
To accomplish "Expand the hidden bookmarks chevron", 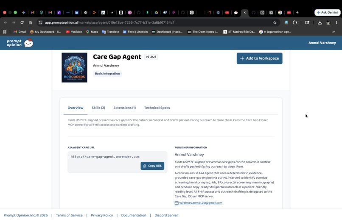I will [x=334, y=32].
